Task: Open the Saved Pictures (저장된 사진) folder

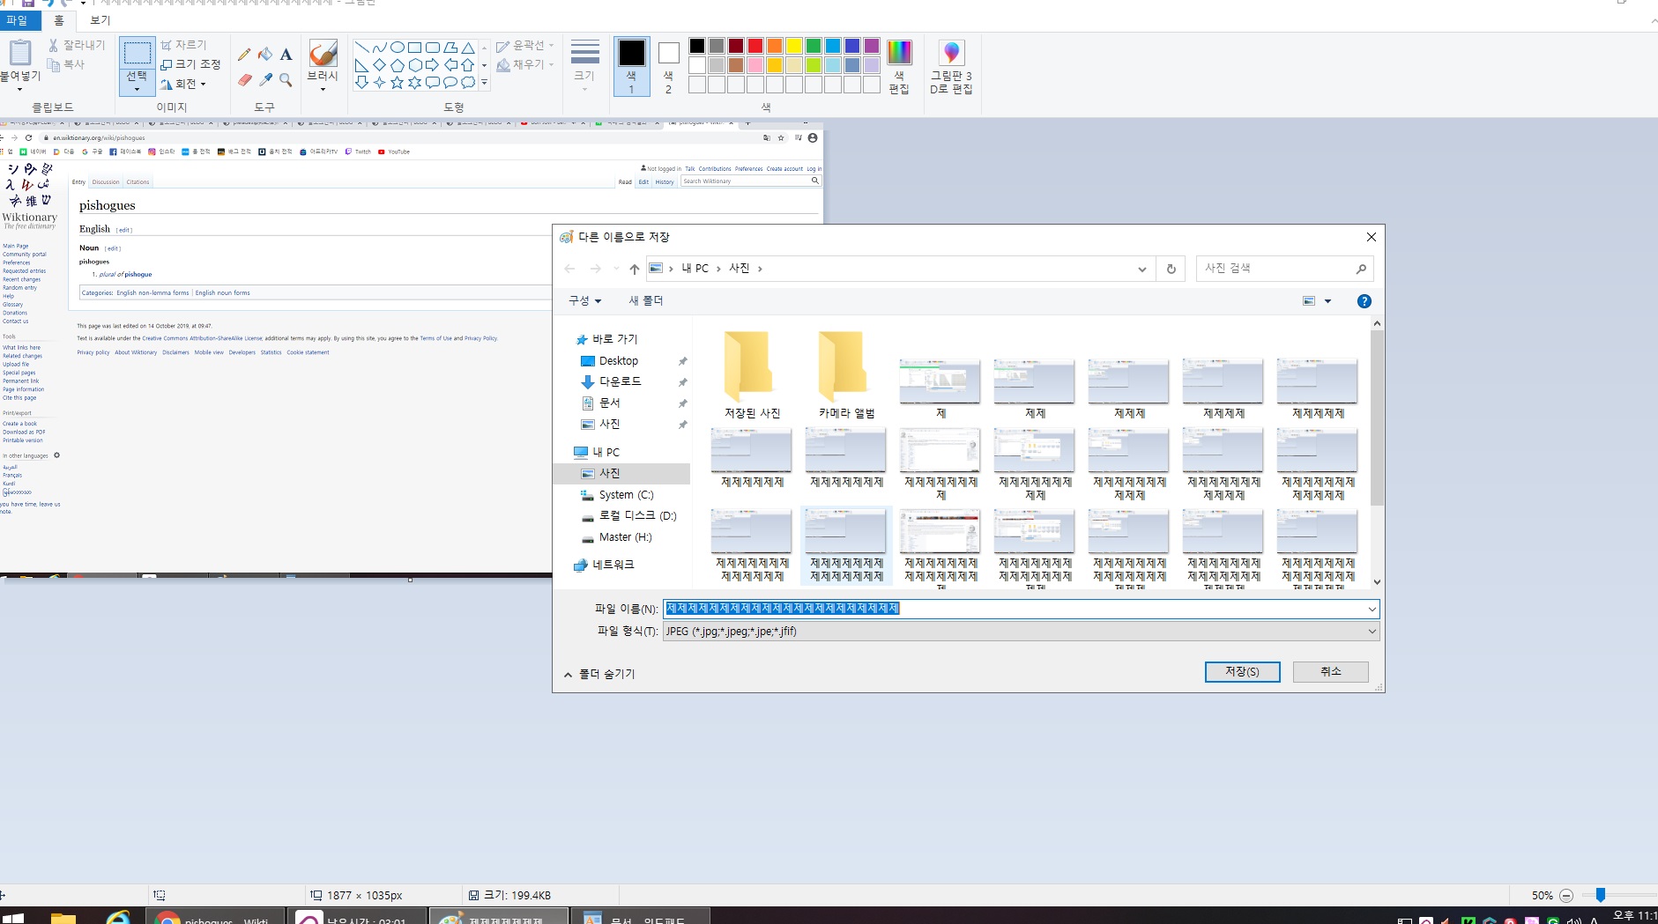Action: 752,375
